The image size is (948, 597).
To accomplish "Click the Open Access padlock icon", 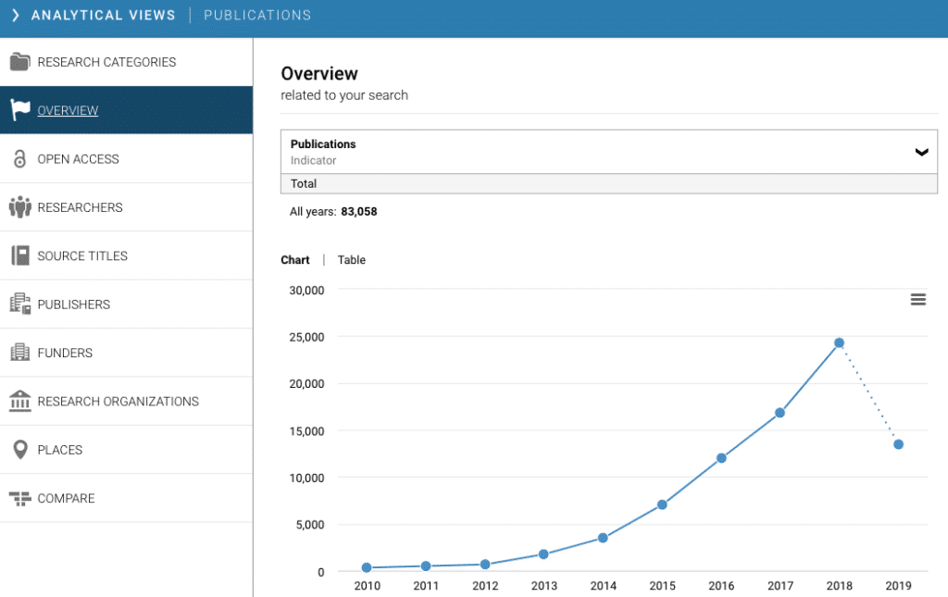I will (19, 159).
